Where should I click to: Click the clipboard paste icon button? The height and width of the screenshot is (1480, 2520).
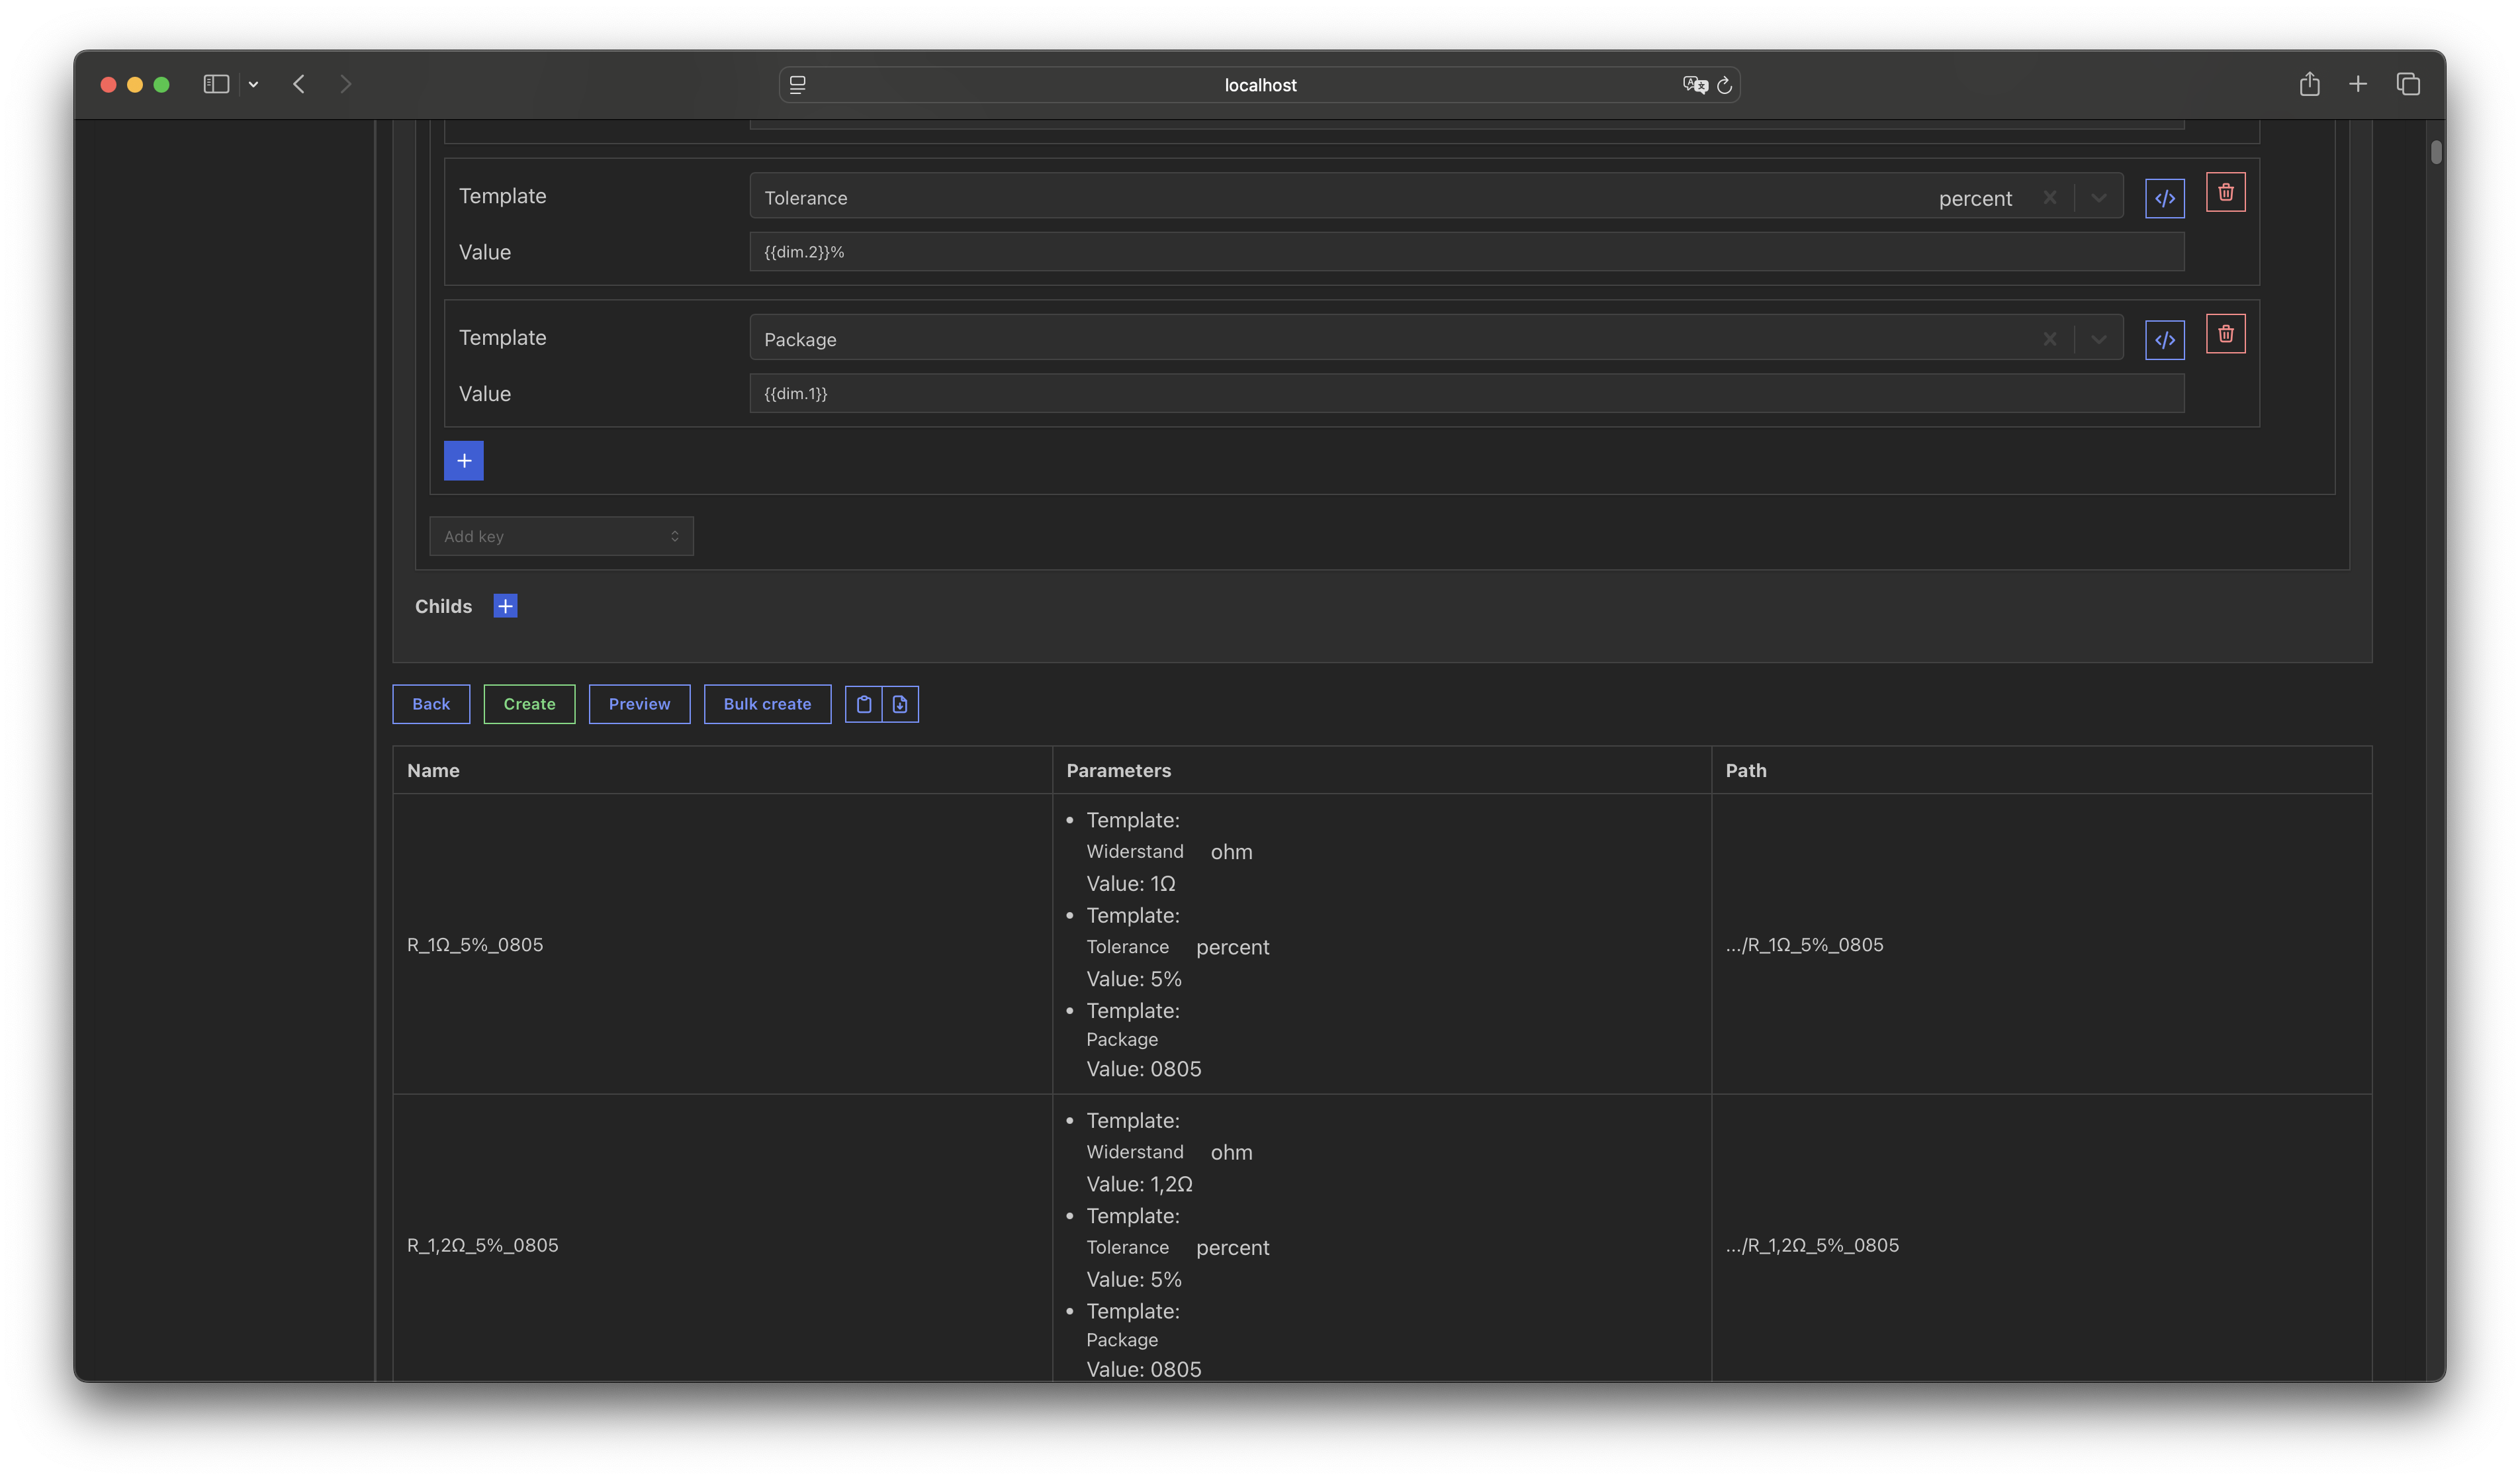click(864, 704)
